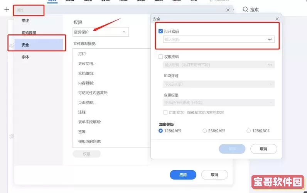Click the blue 应用 button

[x=183, y=175]
